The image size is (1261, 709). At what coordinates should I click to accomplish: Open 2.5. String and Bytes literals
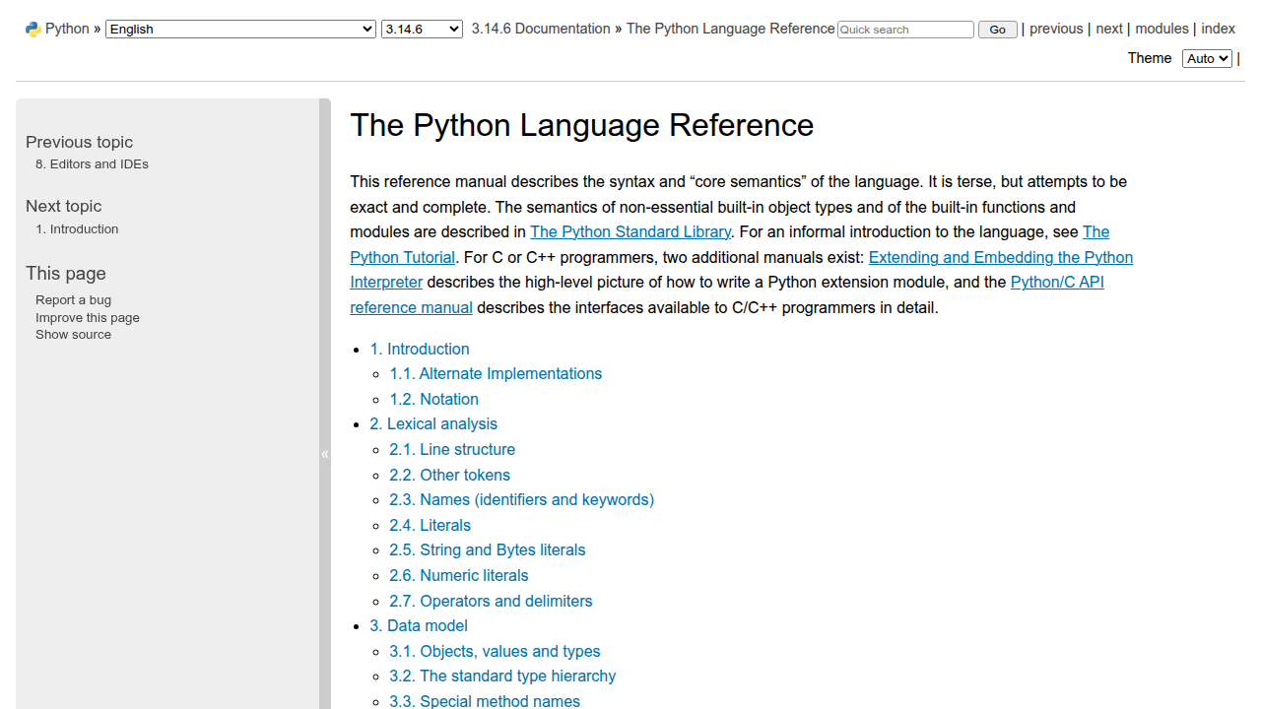tap(487, 550)
